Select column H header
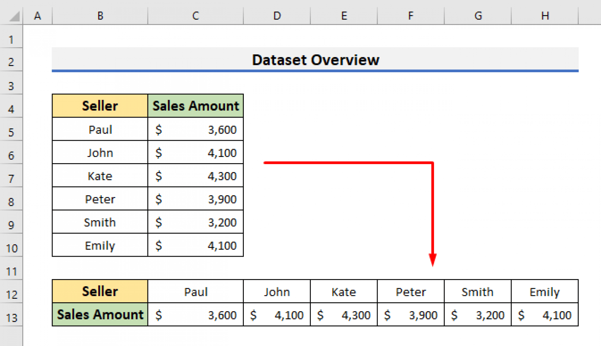This screenshot has width=601, height=346. point(545,16)
